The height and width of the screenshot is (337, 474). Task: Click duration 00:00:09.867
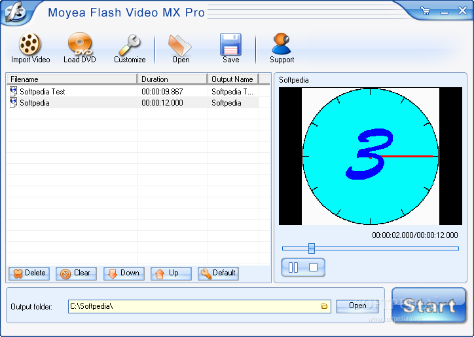tap(162, 91)
